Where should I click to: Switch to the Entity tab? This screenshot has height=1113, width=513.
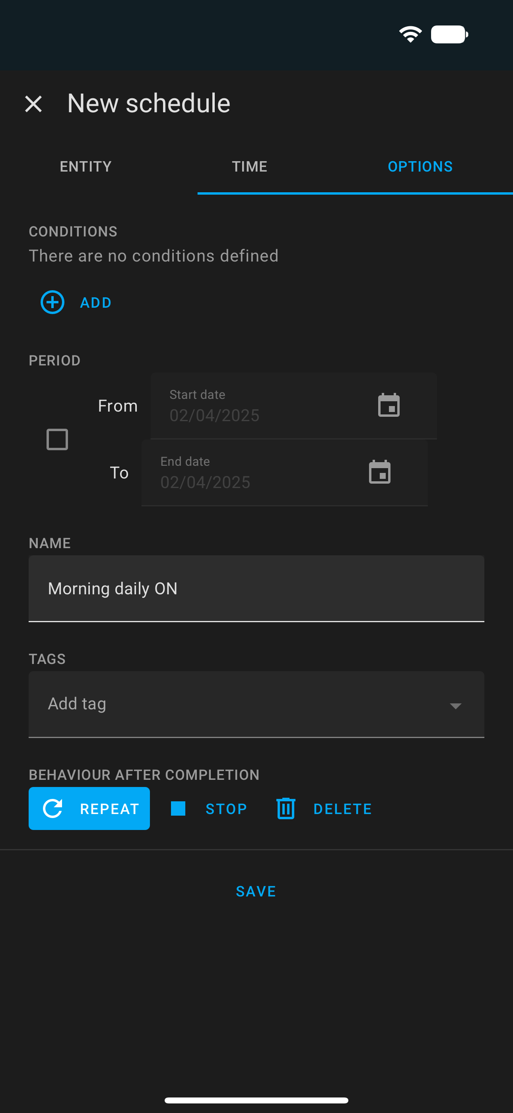pos(85,166)
